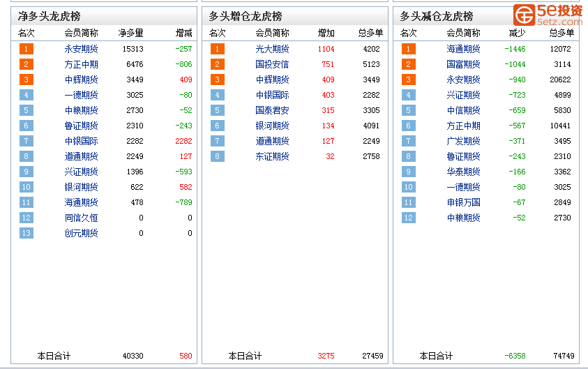
Task: Select the decrease value -1446
Action: tap(515, 49)
